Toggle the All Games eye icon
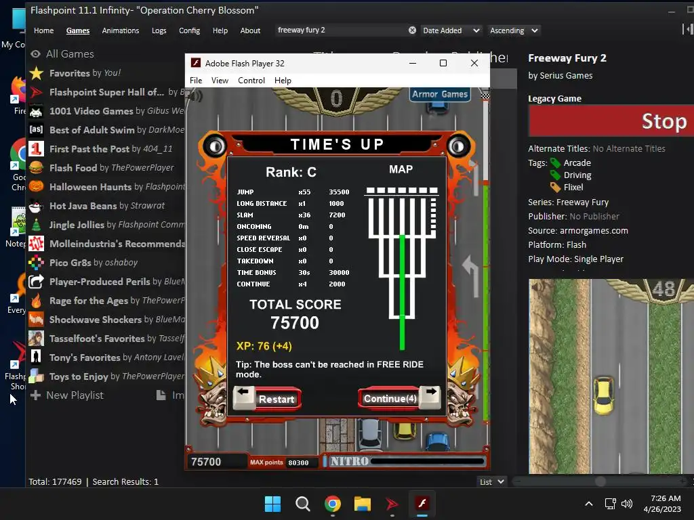The image size is (694, 520). [35, 54]
